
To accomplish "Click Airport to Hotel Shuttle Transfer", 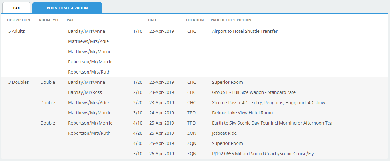I will point(245,31).
